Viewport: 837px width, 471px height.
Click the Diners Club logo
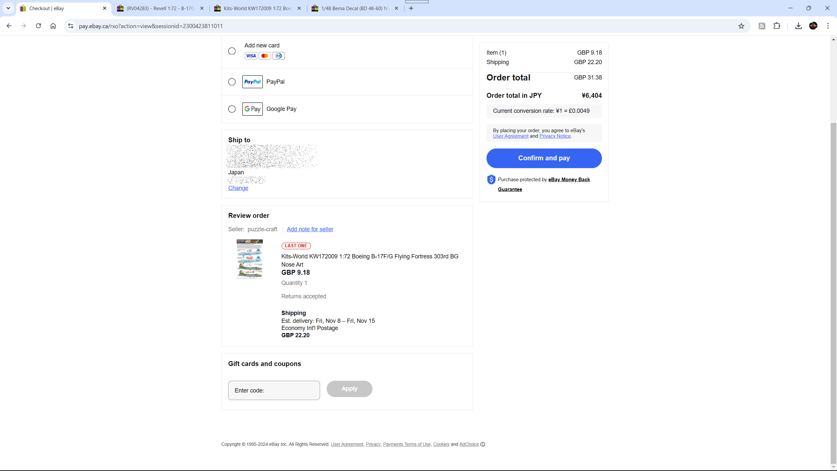coord(278,56)
